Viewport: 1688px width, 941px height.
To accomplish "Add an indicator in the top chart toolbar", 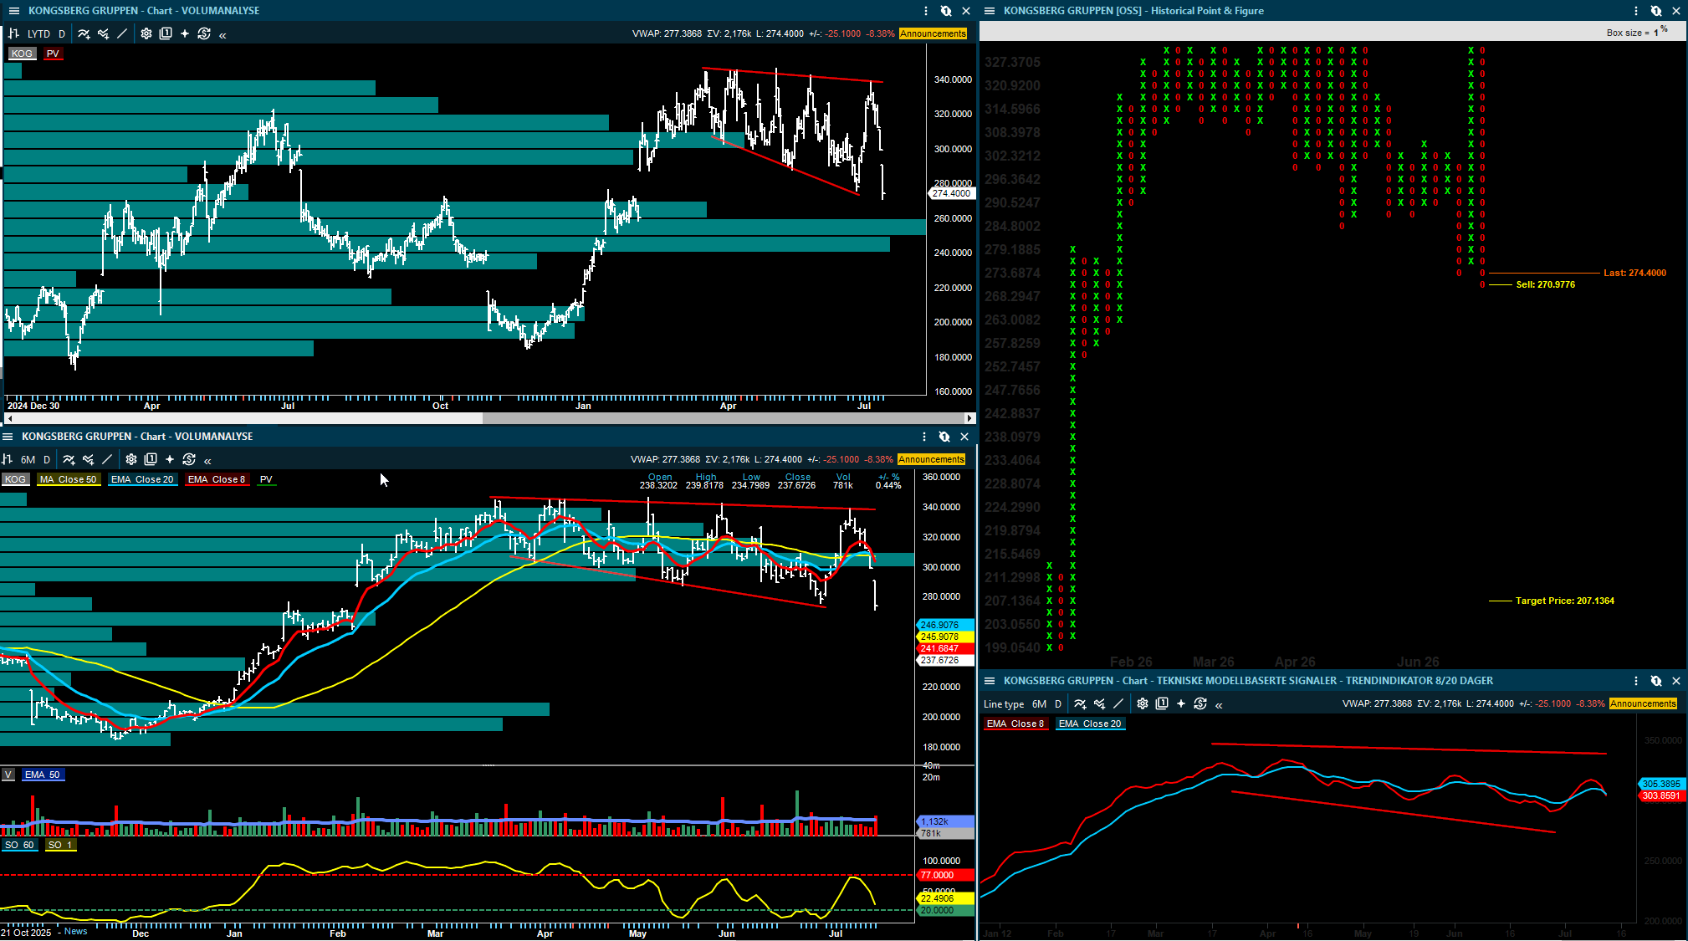I will 84,34.
